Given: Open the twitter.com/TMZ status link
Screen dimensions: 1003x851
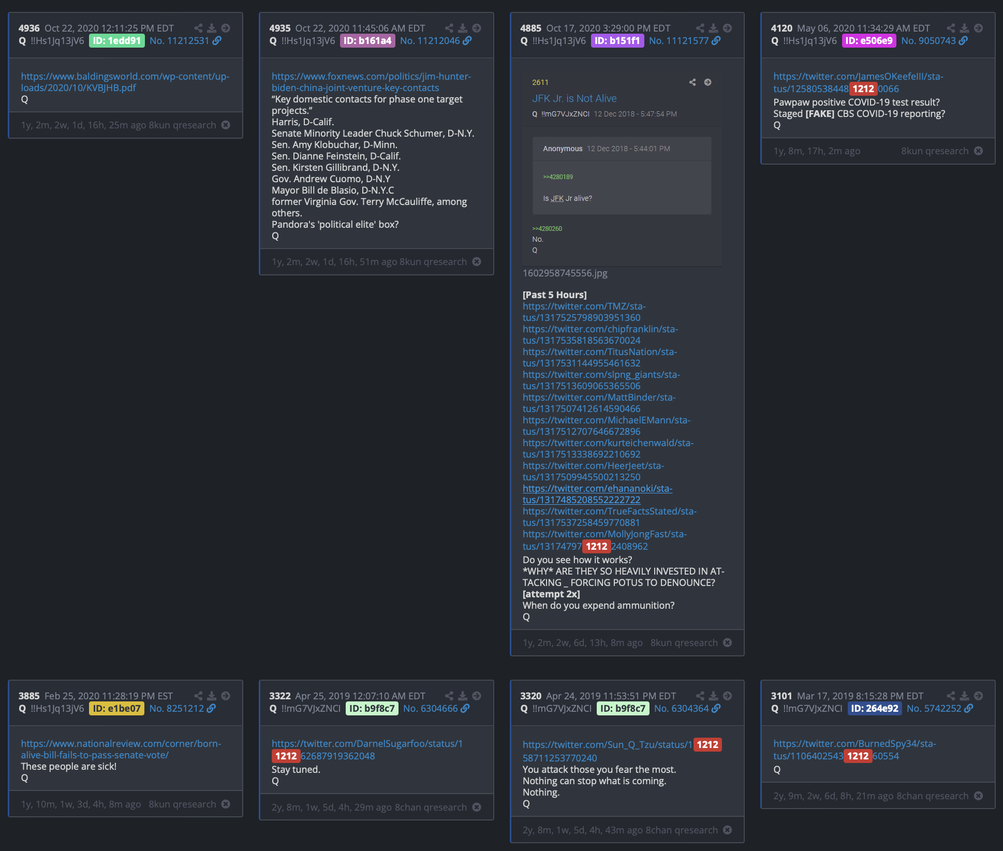Looking at the screenshot, I should pos(584,312).
